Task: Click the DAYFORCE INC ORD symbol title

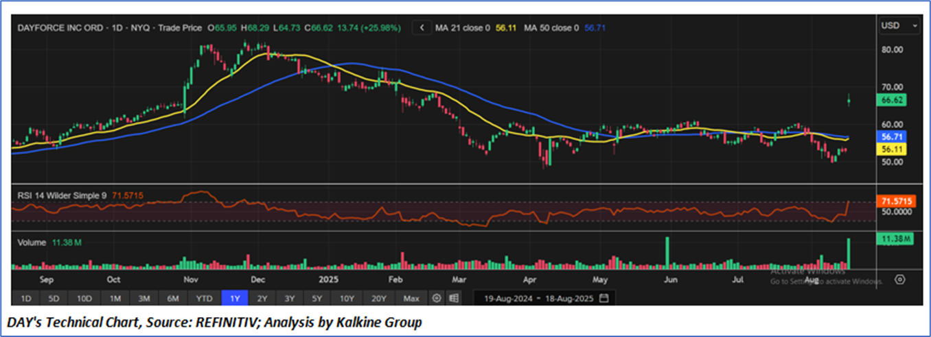Action: pos(62,28)
